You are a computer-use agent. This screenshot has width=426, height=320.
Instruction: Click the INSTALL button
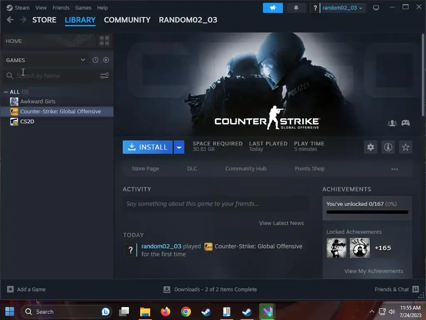pyautogui.click(x=148, y=147)
